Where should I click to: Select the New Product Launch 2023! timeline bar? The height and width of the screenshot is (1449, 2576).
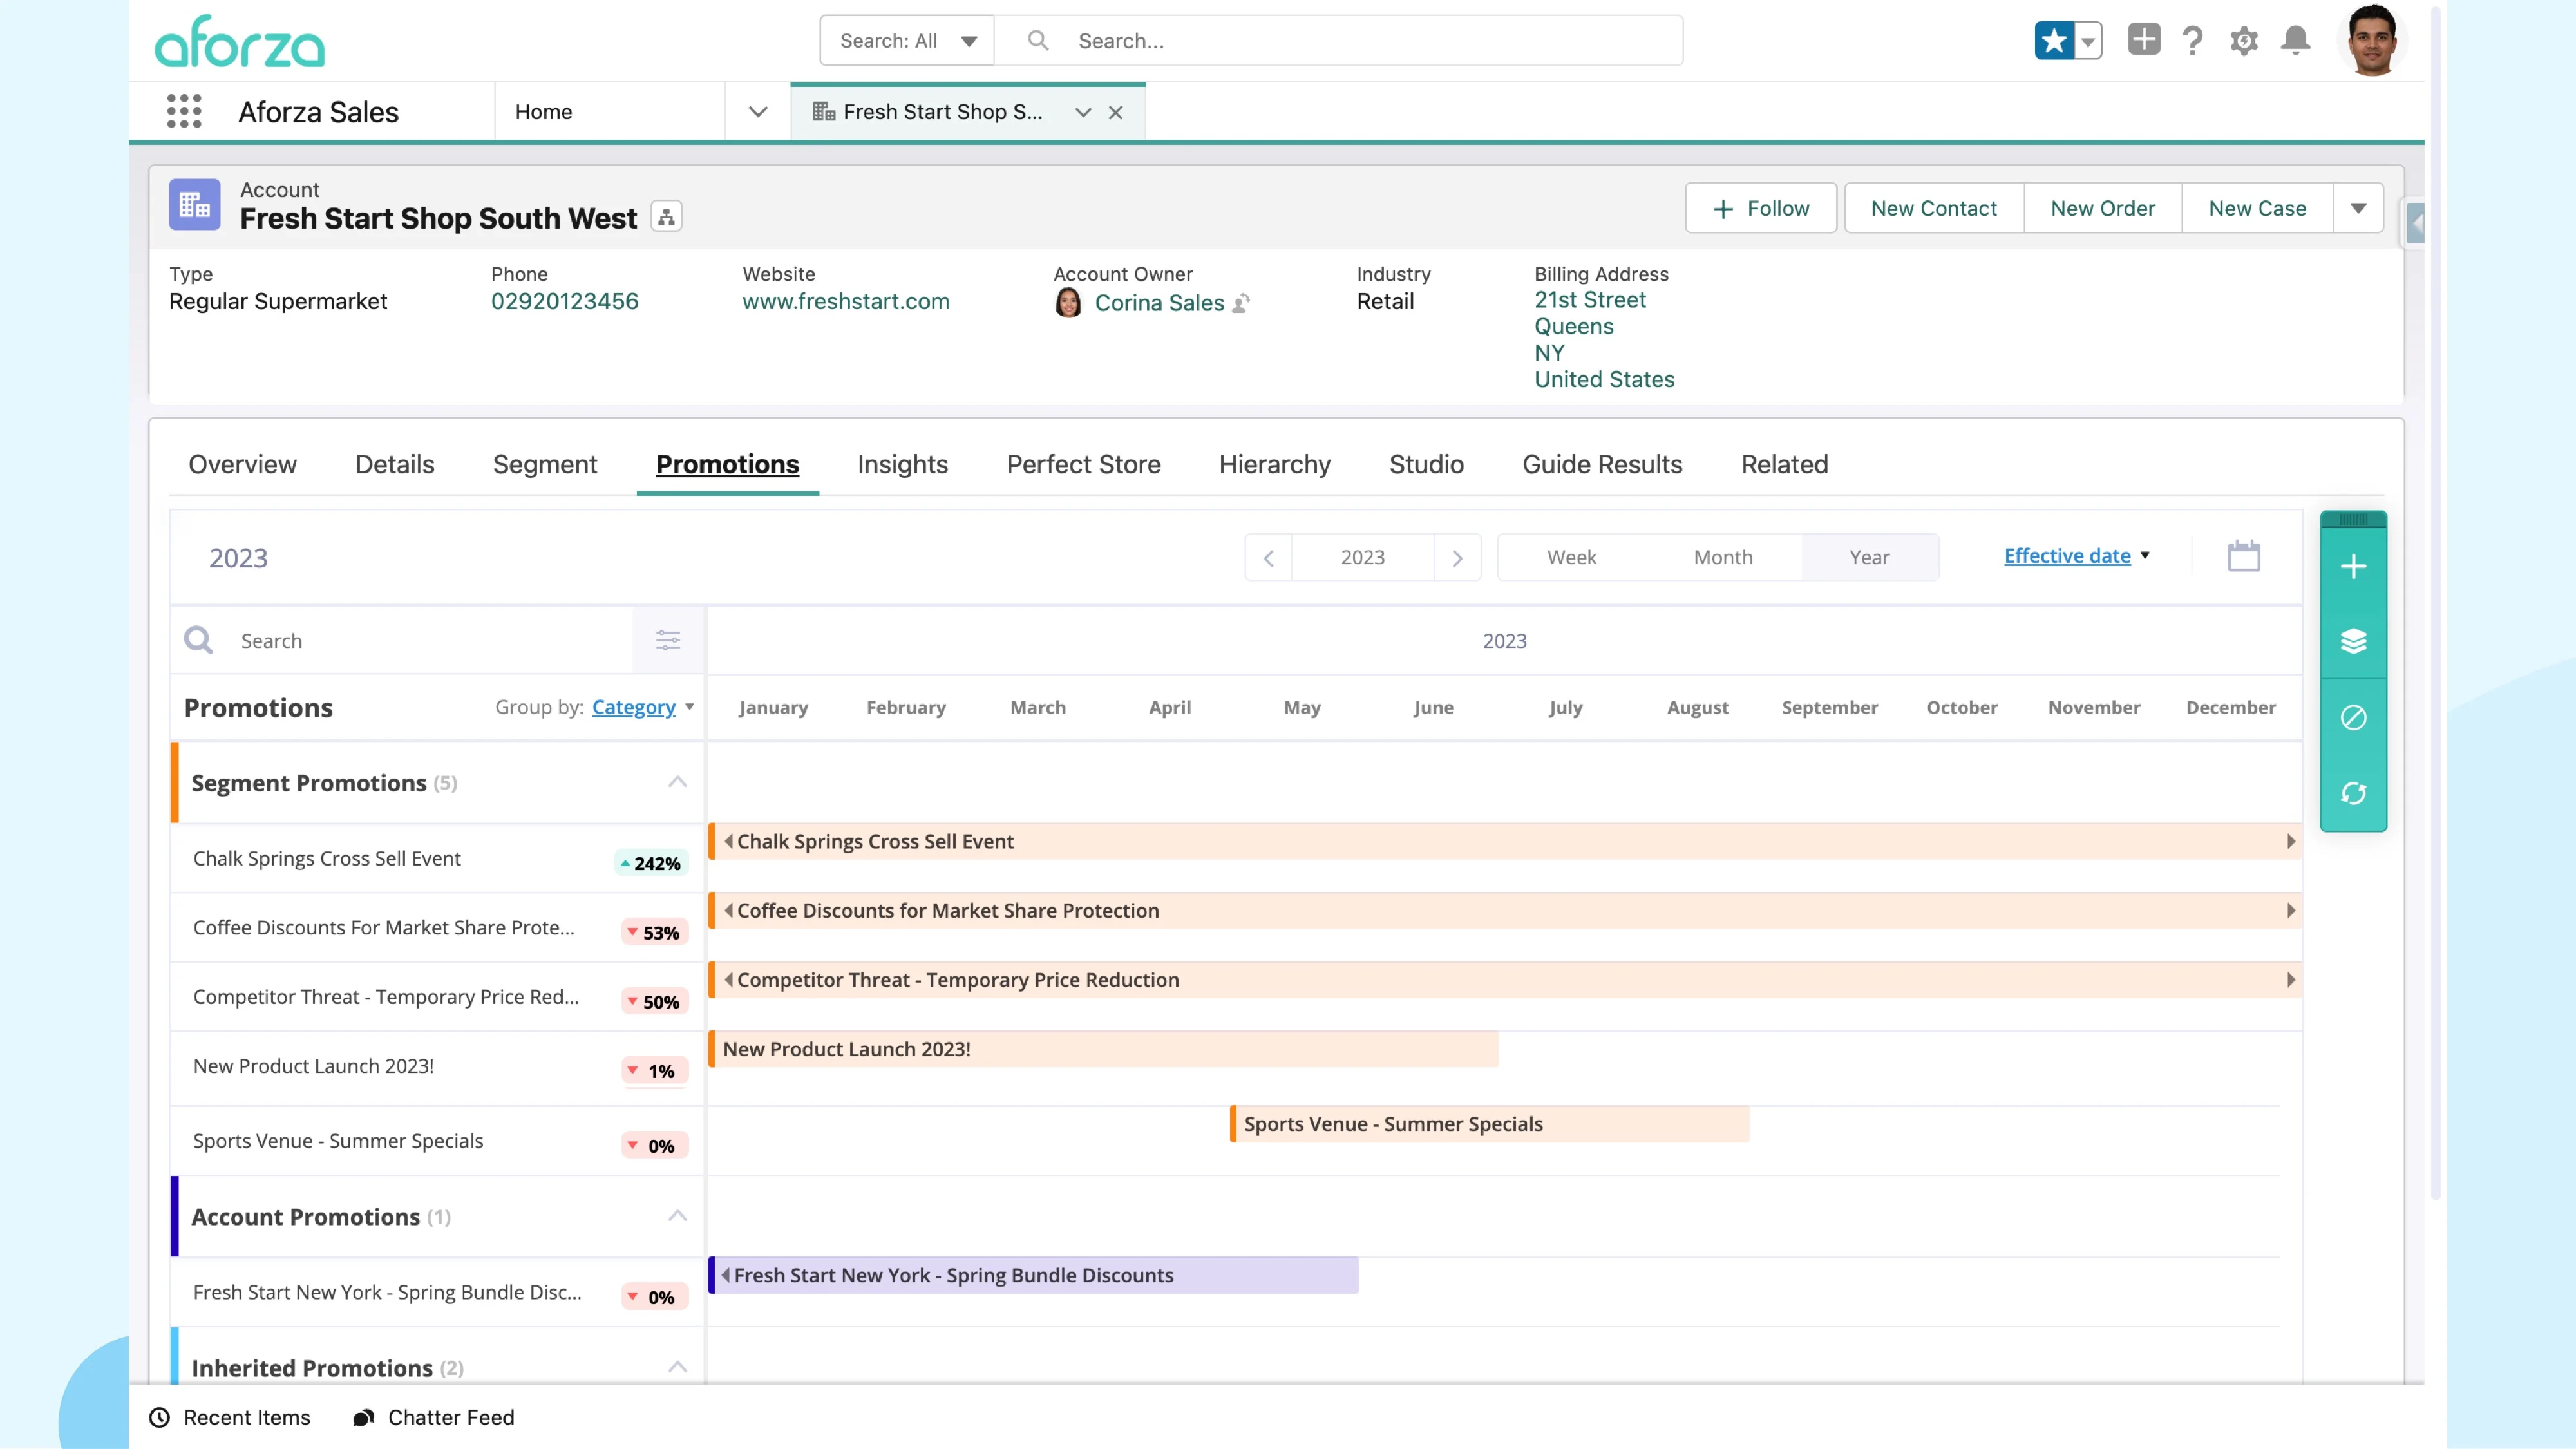tap(1104, 1049)
